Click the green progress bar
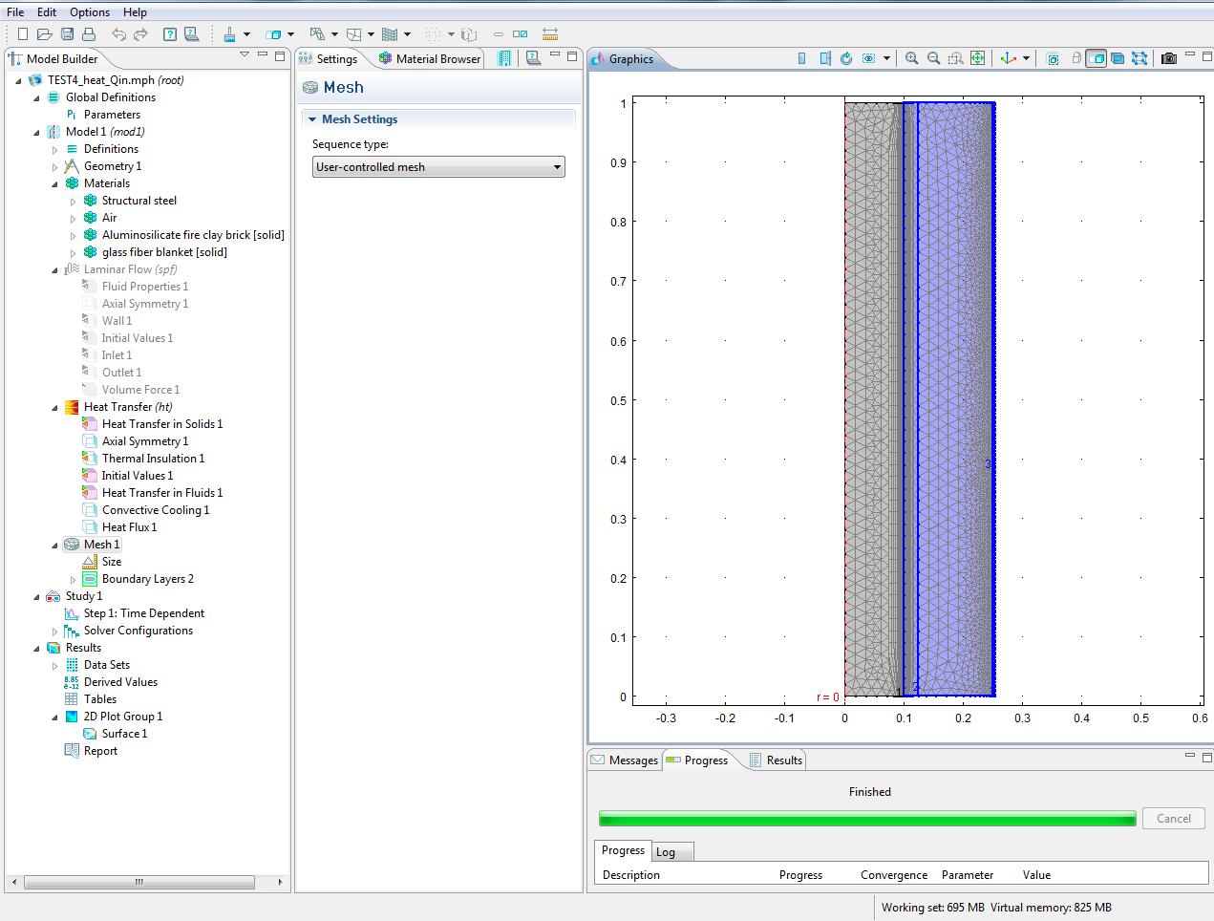1214x921 pixels. click(x=866, y=819)
